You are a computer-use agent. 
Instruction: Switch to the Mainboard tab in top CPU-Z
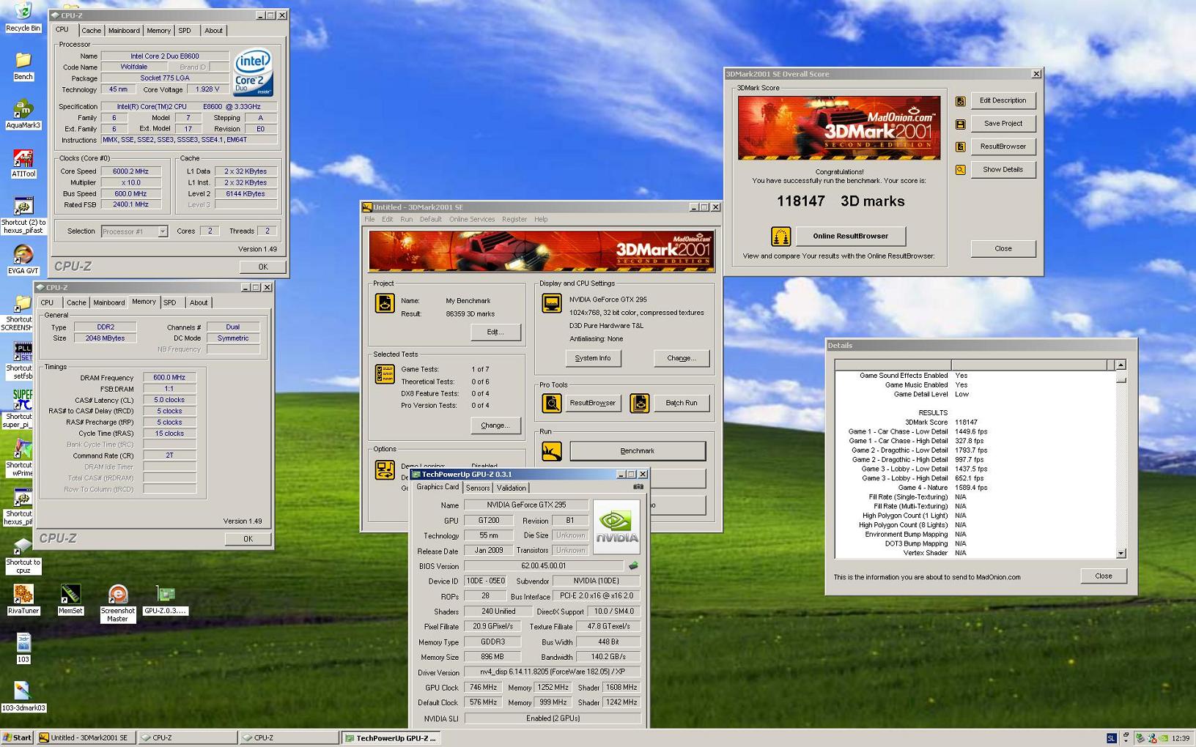(124, 31)
